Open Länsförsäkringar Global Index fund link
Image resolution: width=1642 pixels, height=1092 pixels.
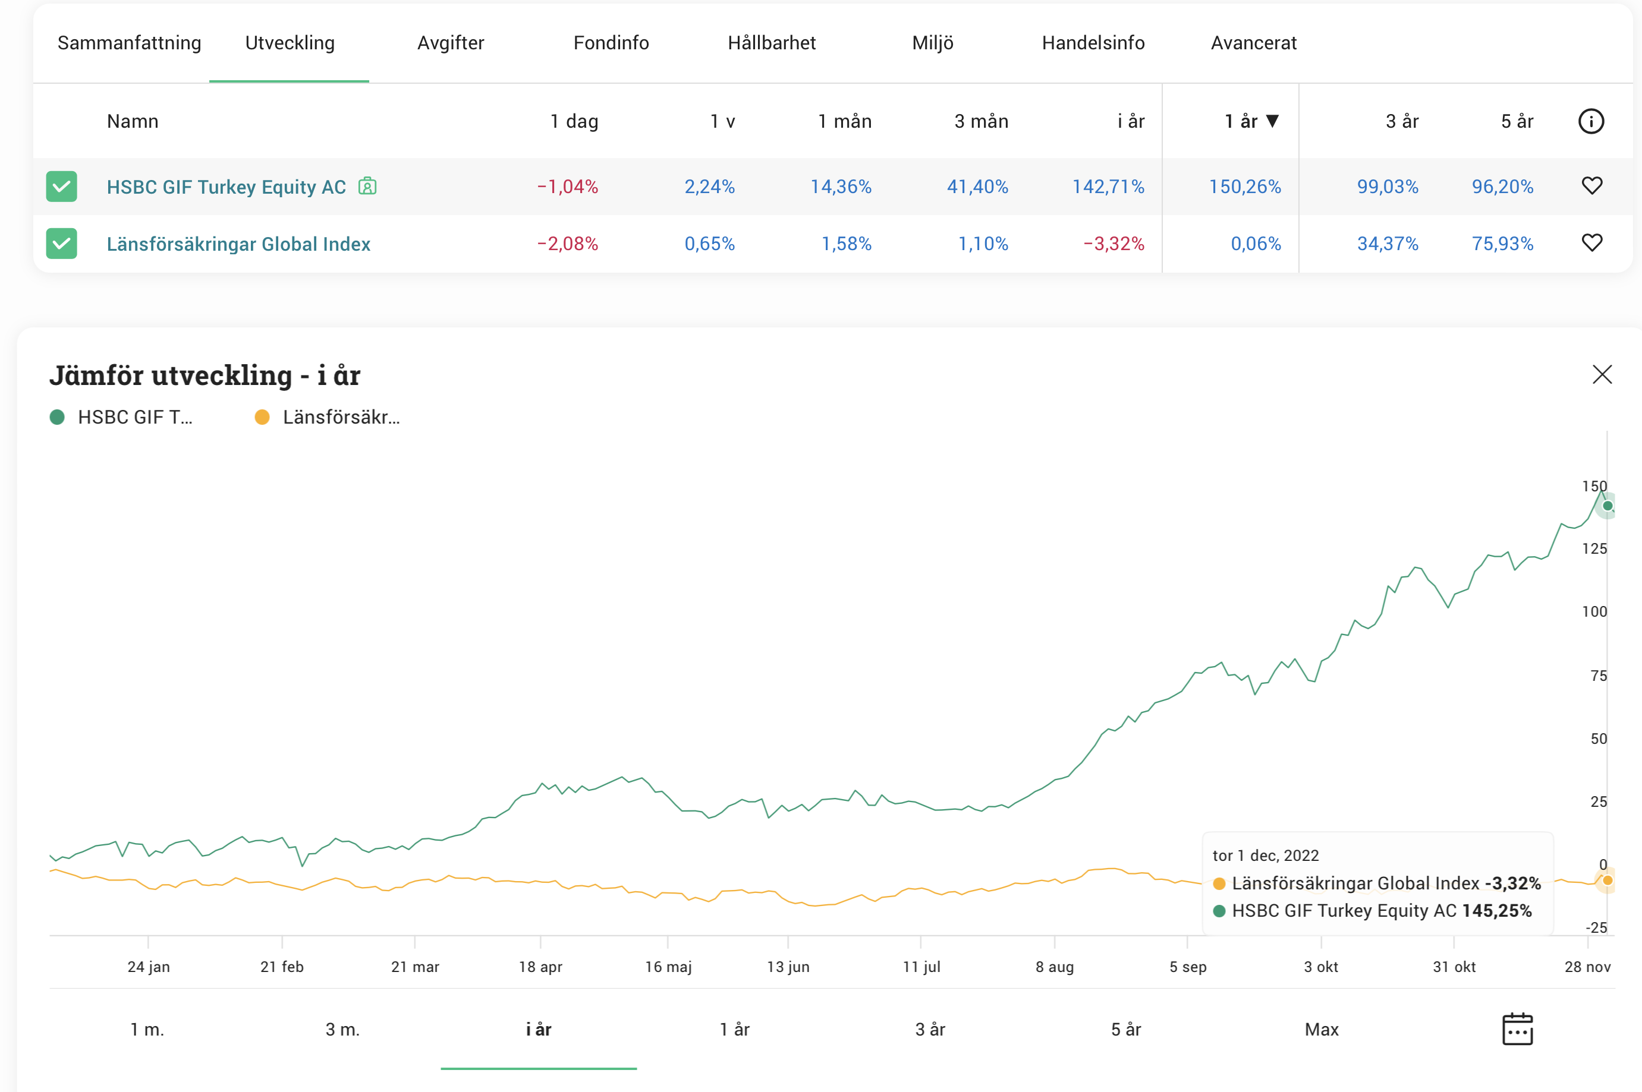pos(238,244)
